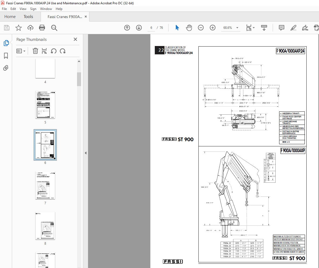319x268 pixels.
Task: Open the View menu
Action: click(23, 9)
